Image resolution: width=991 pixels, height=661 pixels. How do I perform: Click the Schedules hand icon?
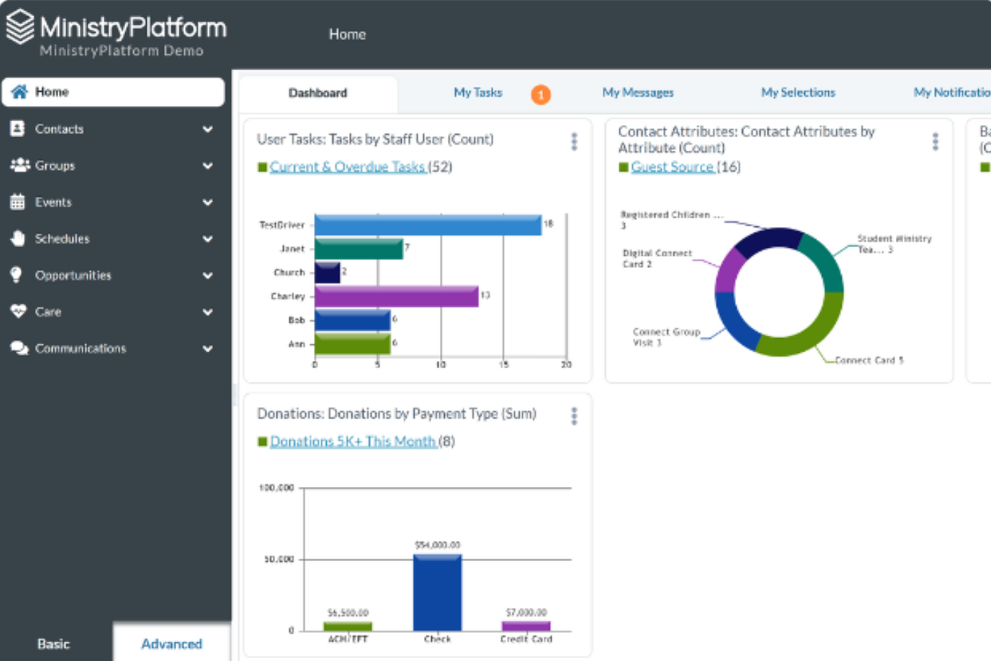click(x=18, y=238)
